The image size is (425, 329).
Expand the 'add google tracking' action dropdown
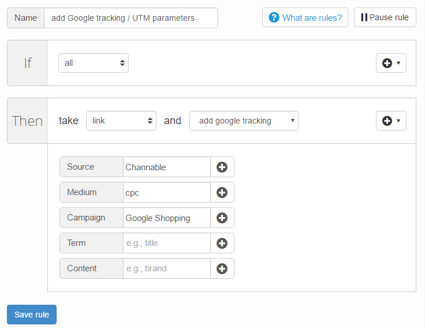tap(244, 121)
